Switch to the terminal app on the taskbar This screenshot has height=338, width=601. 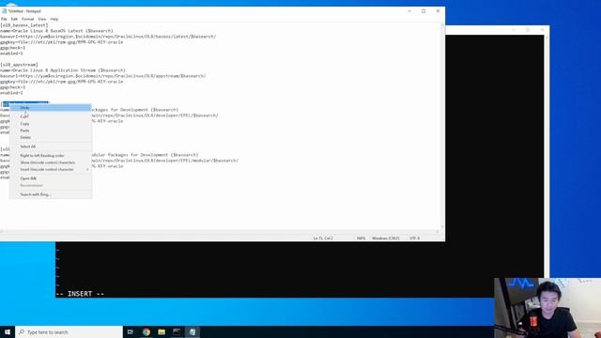[177, 331]
